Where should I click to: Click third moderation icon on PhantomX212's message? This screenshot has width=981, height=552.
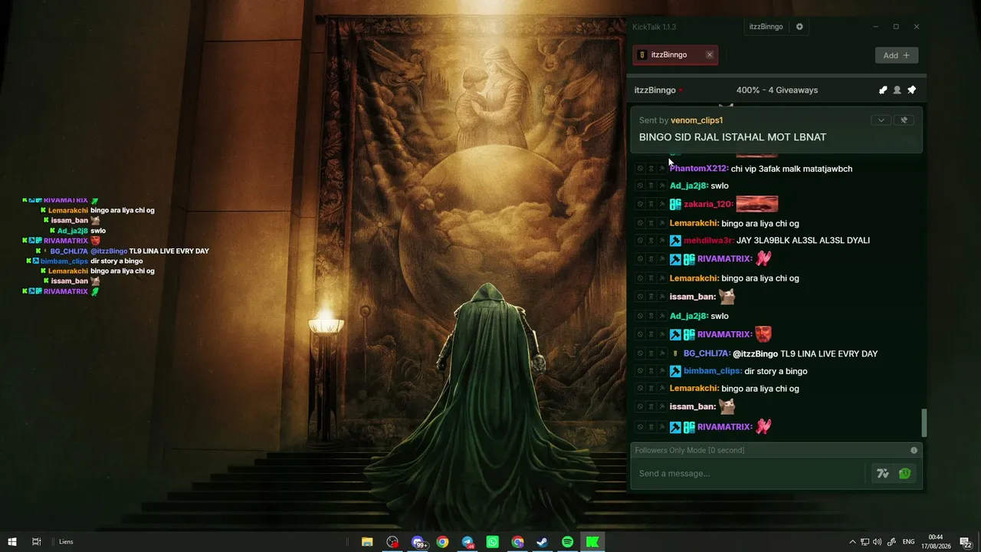(661, 169)
